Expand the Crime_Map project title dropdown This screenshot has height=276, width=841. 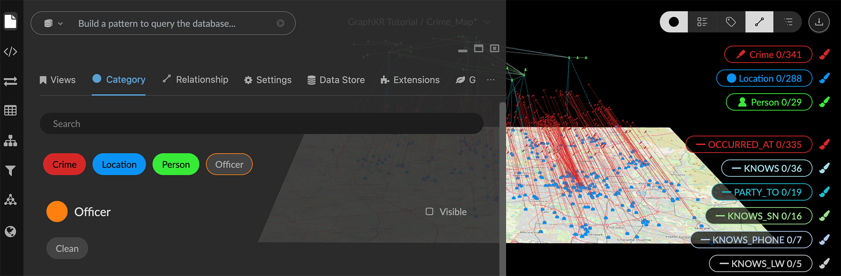pos(487,22)
